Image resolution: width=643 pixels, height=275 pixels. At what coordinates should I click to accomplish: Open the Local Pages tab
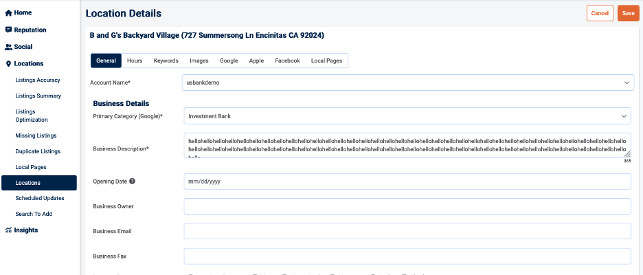point(326,60)
